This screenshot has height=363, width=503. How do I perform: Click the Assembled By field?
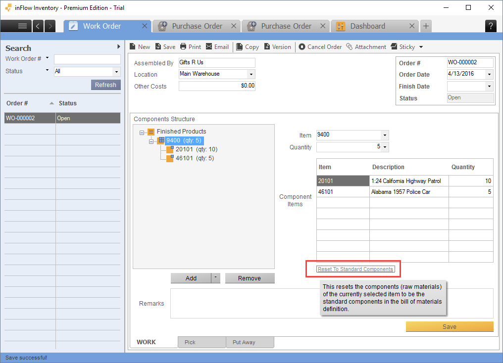[217, 62]
